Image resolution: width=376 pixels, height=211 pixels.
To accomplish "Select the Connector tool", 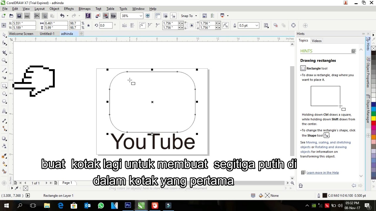I will pyautogui.click(x=4, y=129).
